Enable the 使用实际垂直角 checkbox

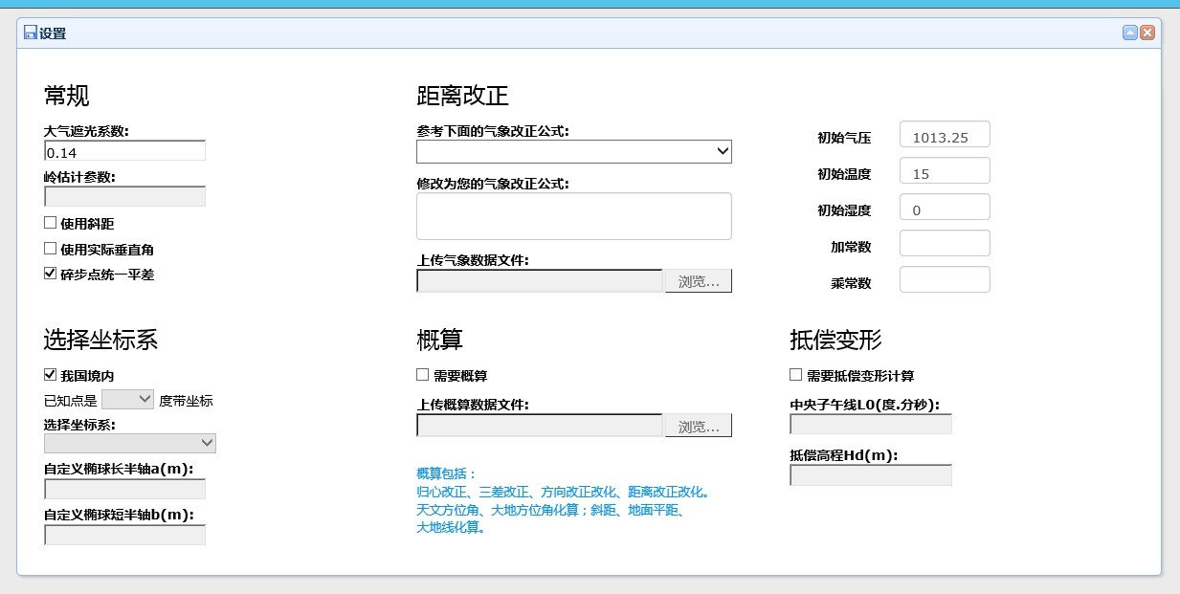click(49, 248)
